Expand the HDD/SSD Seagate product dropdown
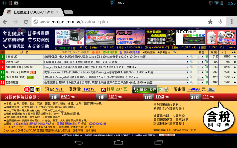This screenshot has width=237, height=148. point(116,67)
